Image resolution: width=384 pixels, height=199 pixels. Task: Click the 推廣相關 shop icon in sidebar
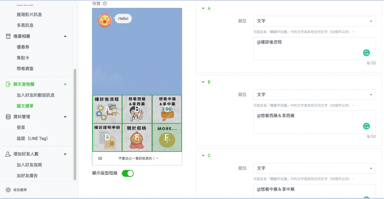[x=8, y=36]
